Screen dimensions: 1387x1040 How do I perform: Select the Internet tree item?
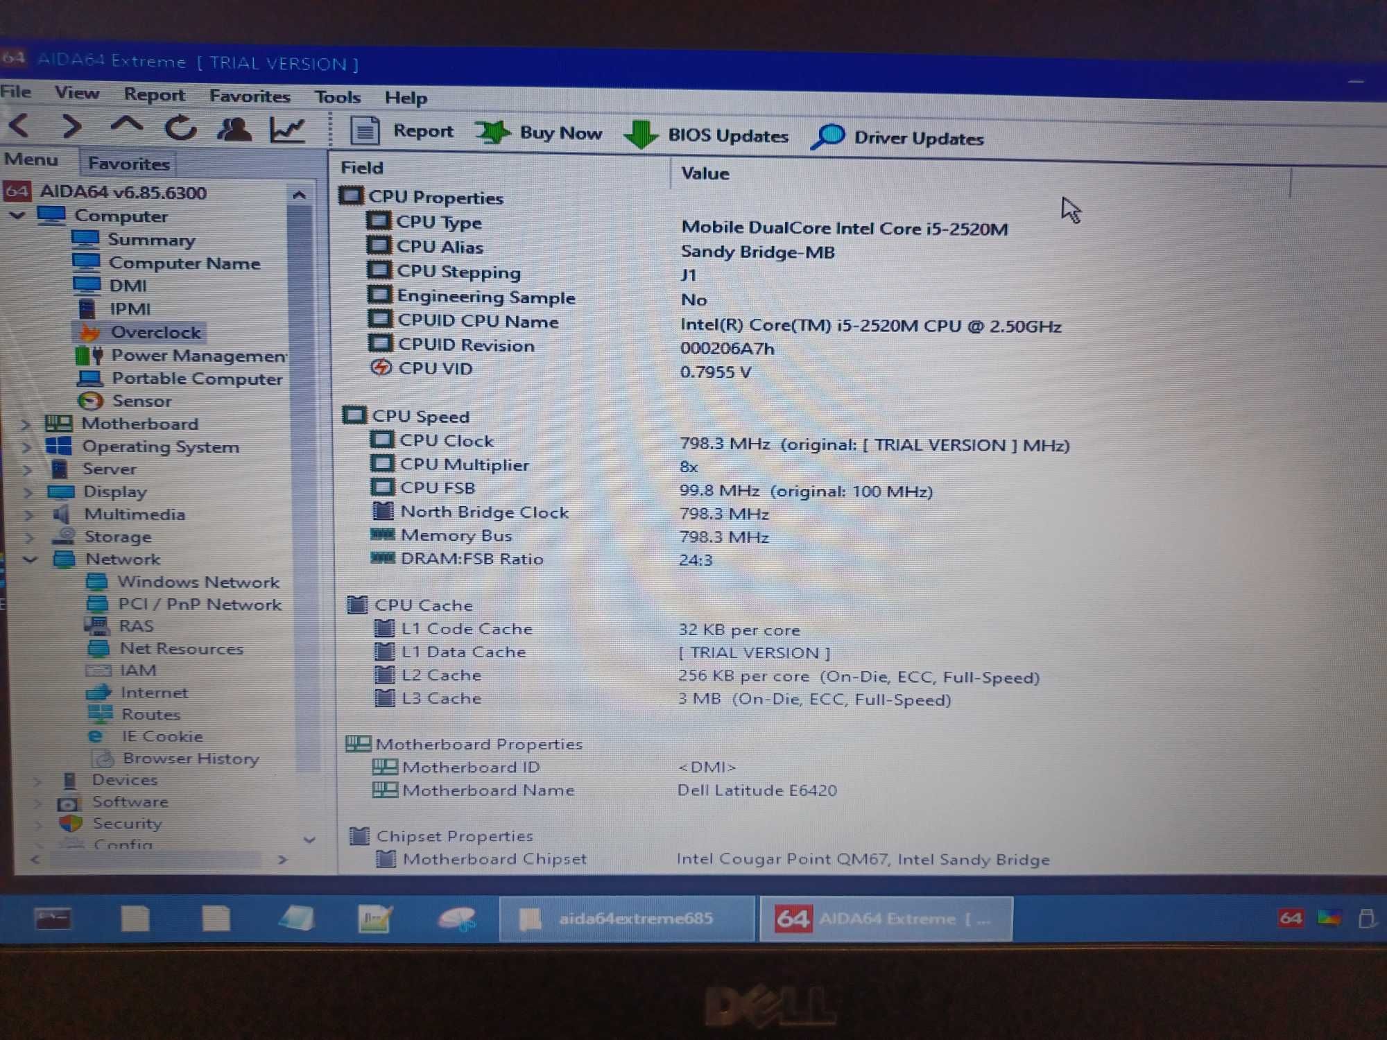(154, 693)
